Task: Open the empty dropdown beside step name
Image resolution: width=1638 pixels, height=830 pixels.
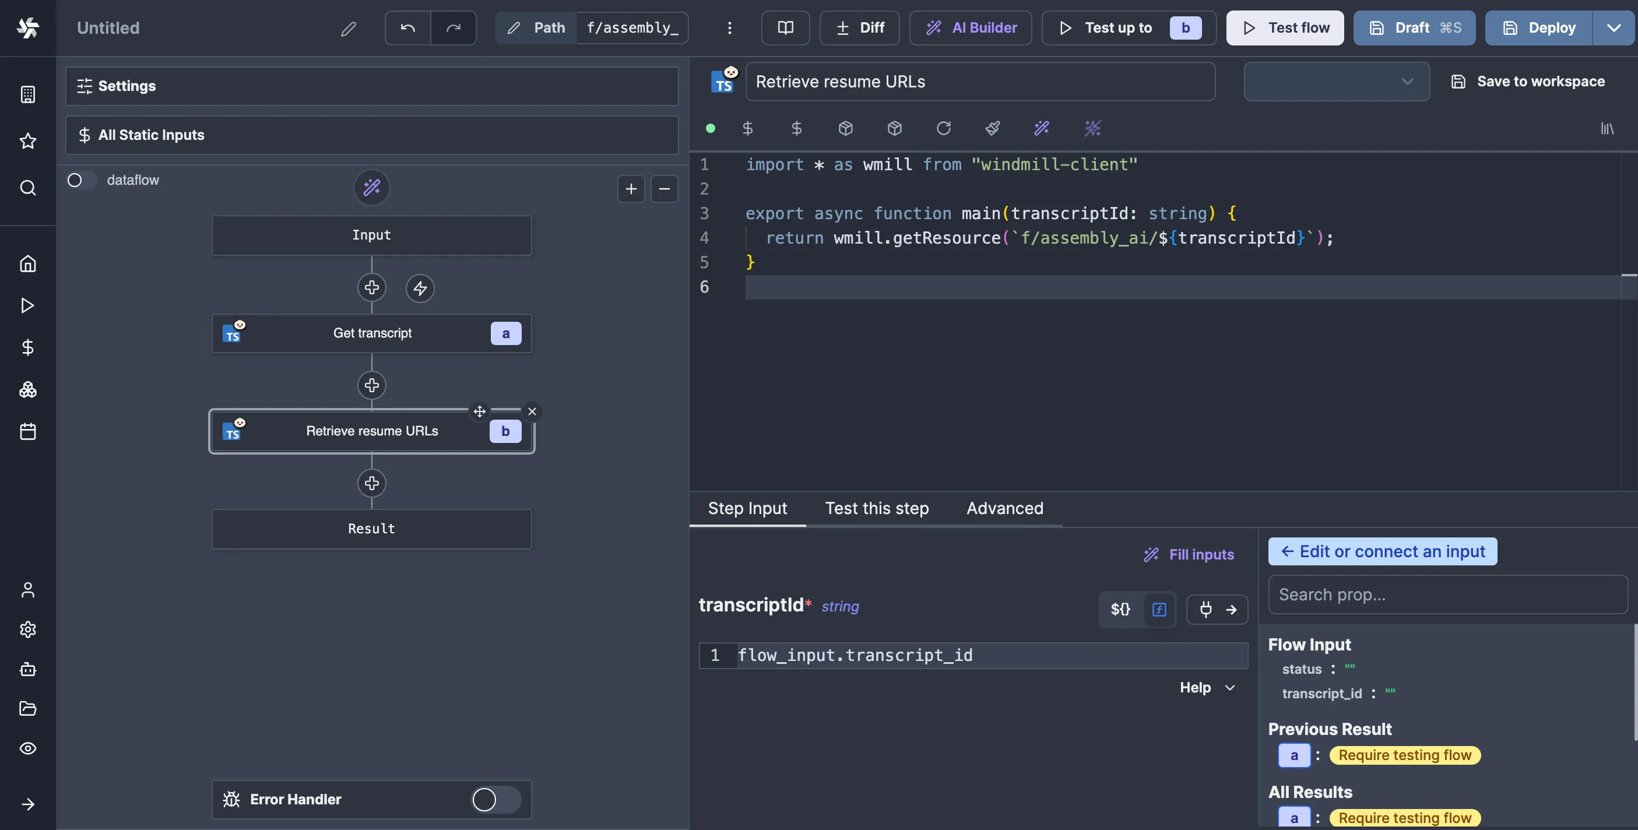Action: 1336,82
